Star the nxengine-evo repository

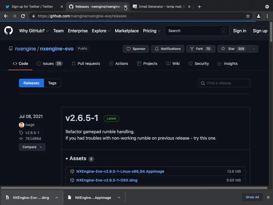(234, 49)
